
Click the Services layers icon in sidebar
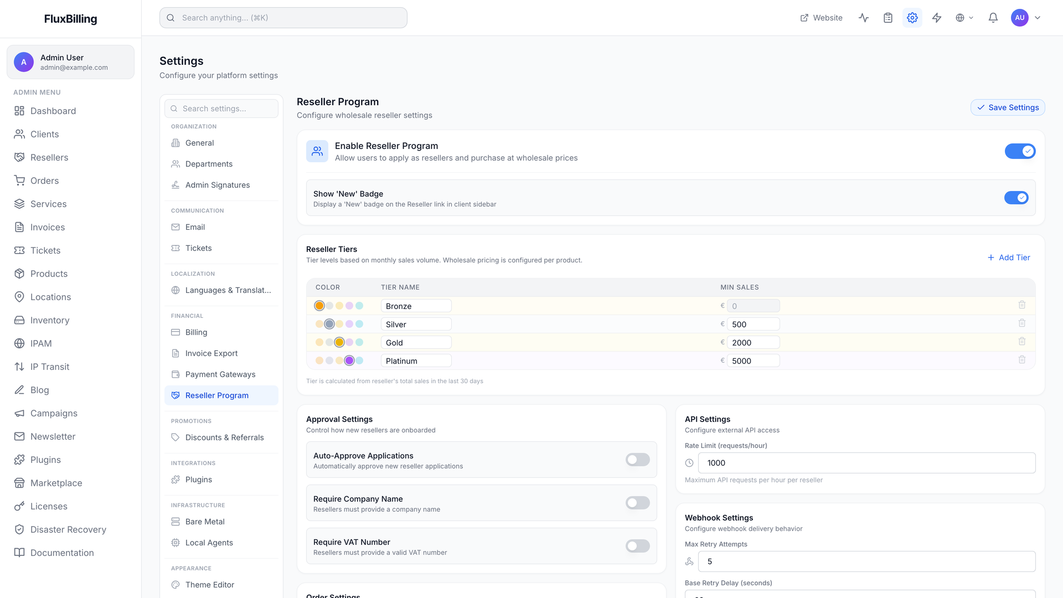19,204
